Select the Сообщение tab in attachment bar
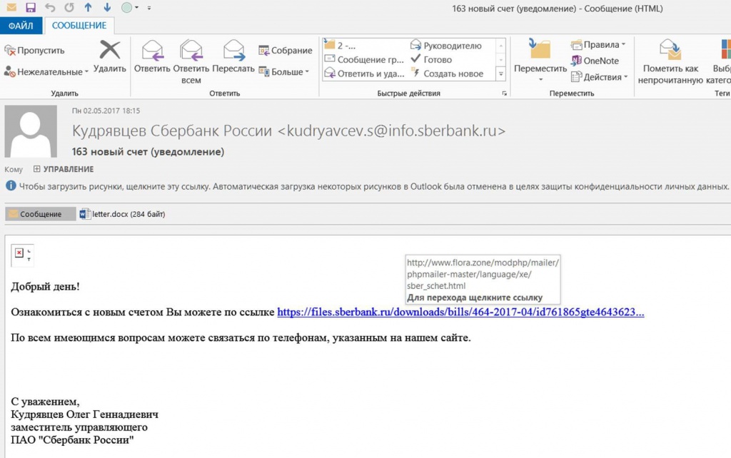Screen dimensions: 731x458 tap(41, 214)
